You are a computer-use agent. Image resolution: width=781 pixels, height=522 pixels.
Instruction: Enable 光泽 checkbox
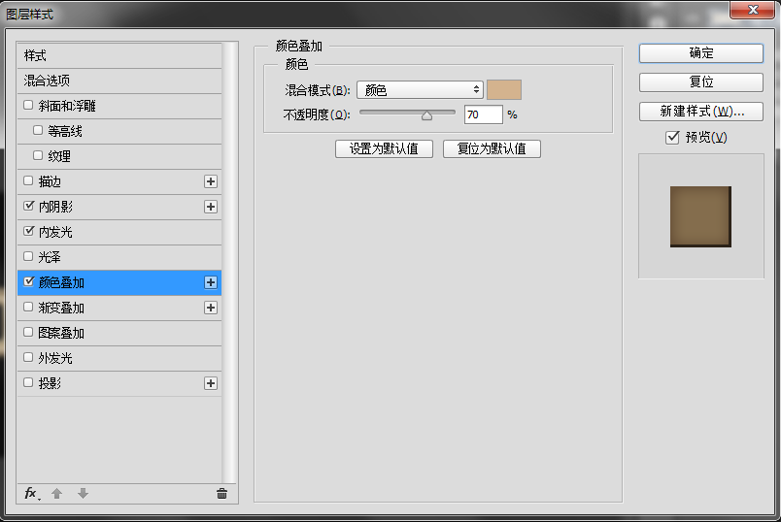[28, 256]
